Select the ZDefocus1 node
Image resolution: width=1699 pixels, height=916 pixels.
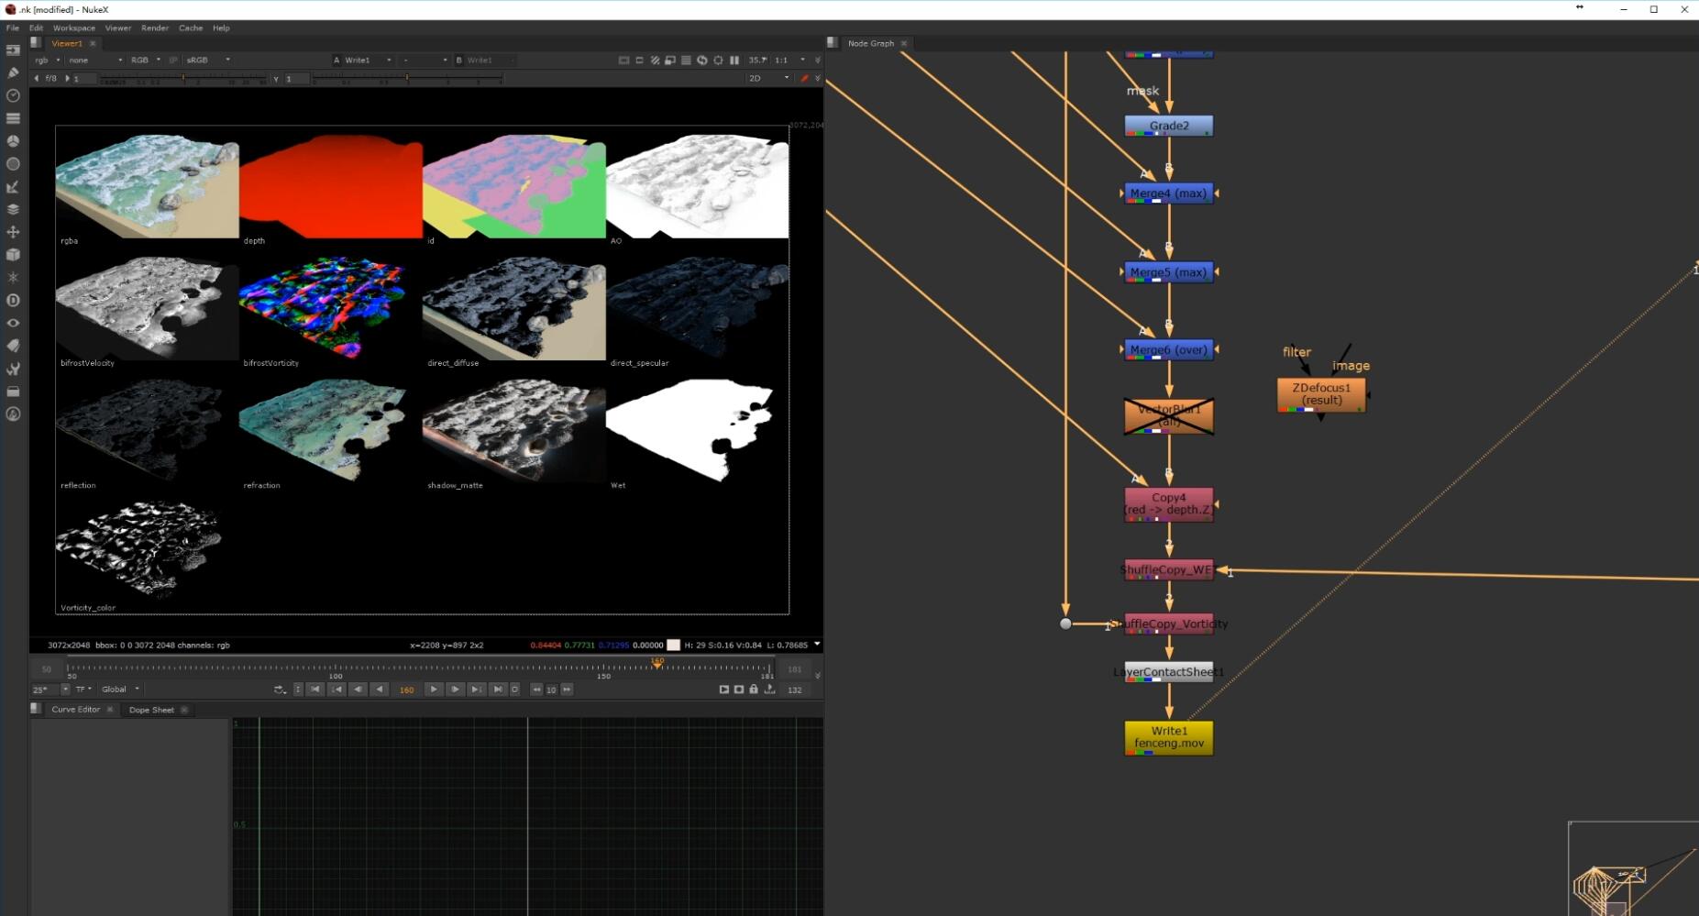(1321, 394)
